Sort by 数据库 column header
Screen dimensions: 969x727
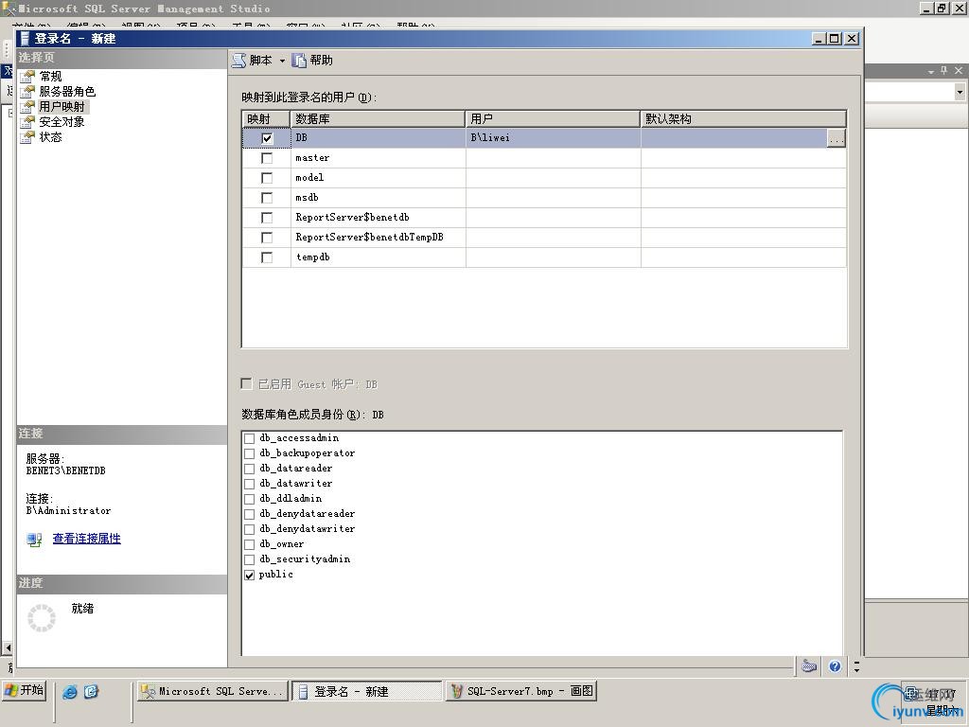click(378, 118)
